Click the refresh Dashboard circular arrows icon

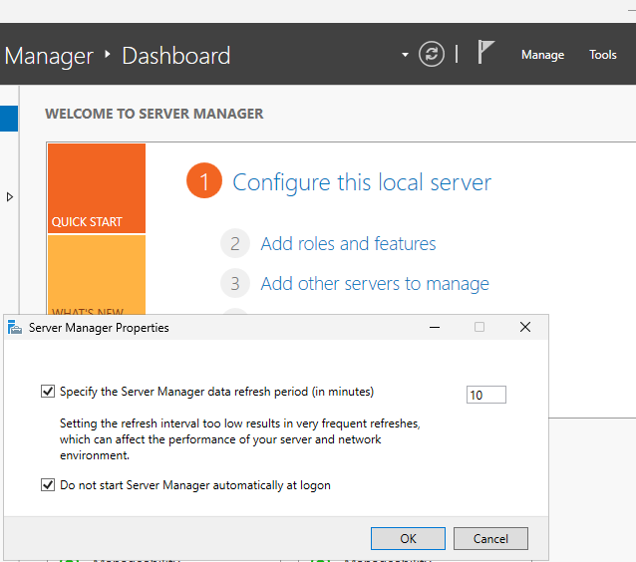pos(431,55)
